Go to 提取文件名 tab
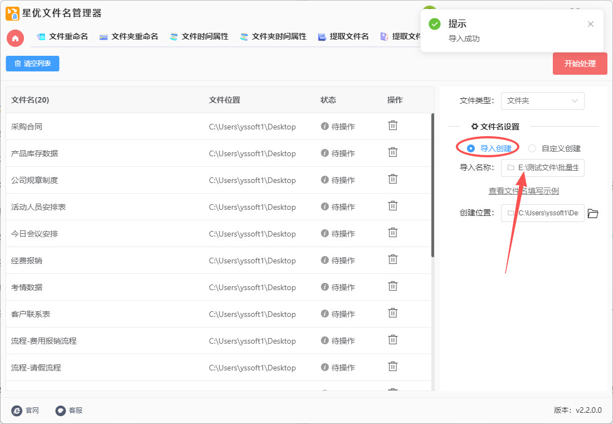The width and height of the screenshot is (613, 424). click(x=343, y=37)
